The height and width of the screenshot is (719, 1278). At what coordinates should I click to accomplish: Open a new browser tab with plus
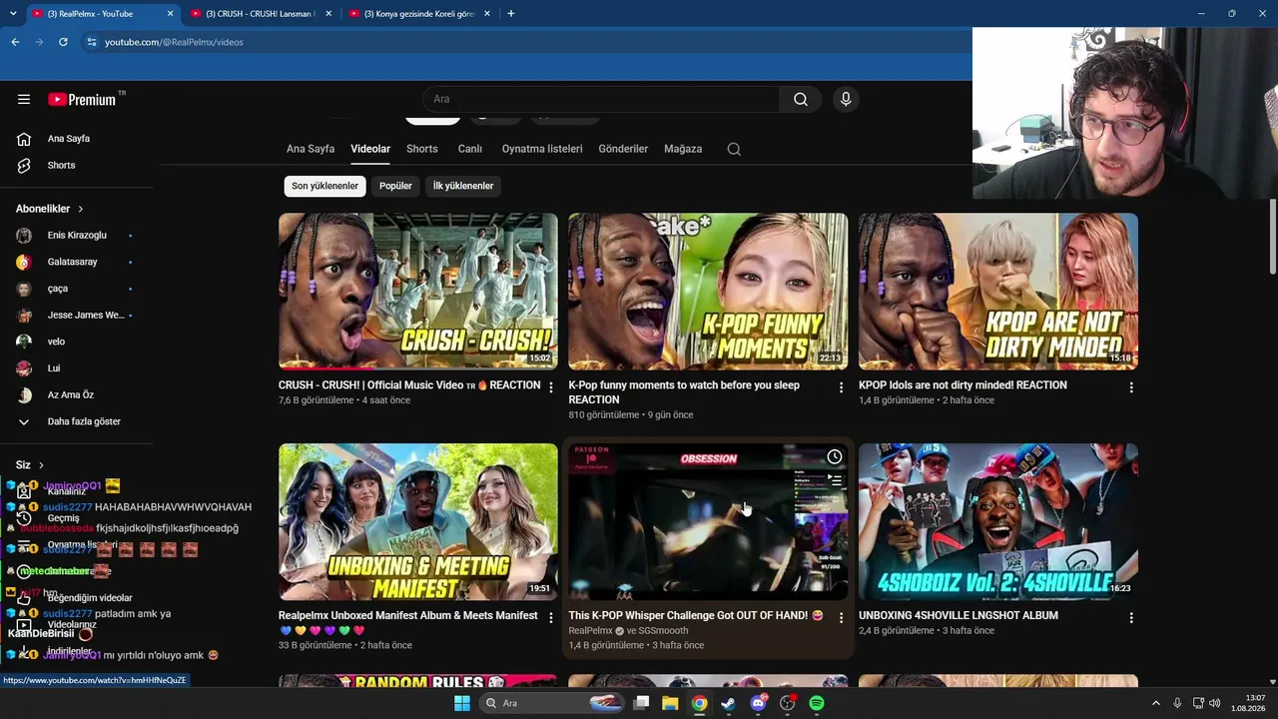coord(511,13)
